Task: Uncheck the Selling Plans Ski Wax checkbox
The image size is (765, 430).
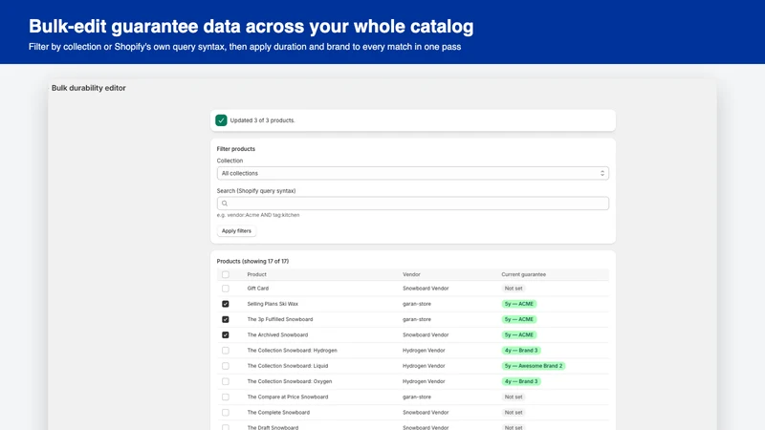Action: (x=226, y=304)
